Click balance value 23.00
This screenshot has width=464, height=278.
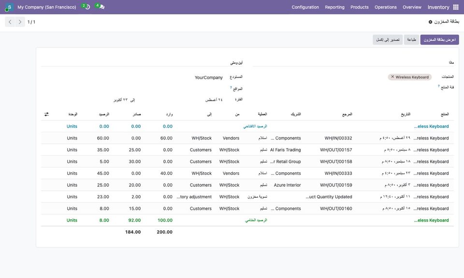pyautogui.click(x=103, y=197)
